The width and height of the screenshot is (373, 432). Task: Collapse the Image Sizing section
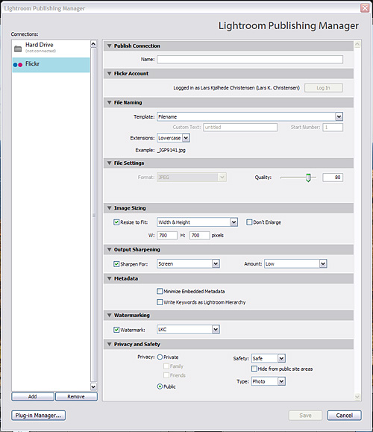point(110,208)
